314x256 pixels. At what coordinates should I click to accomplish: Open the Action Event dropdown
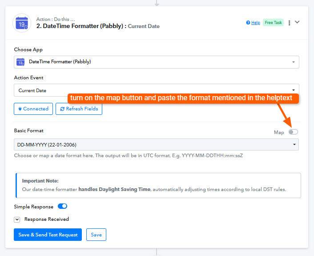tap(156, 90)
